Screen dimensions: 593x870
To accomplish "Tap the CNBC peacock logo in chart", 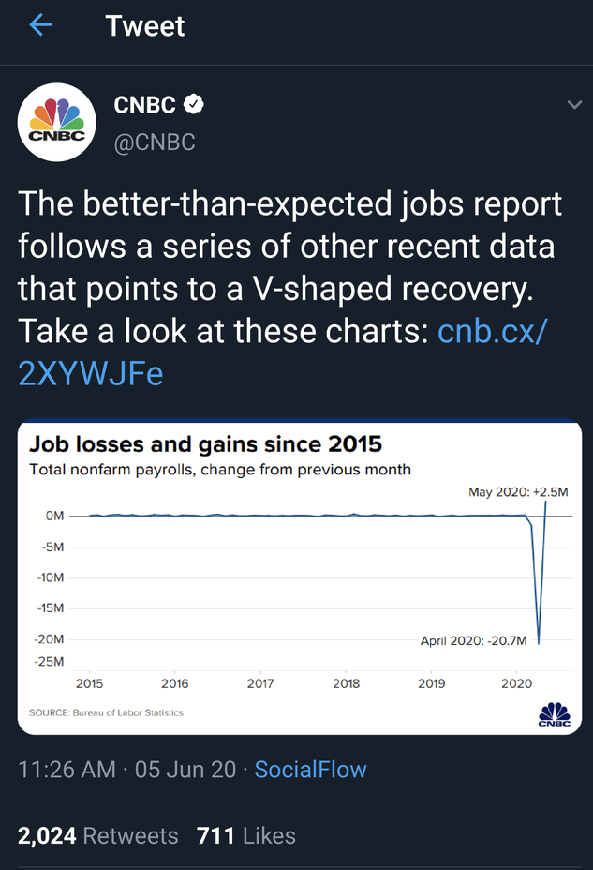I will click(554, 714).
